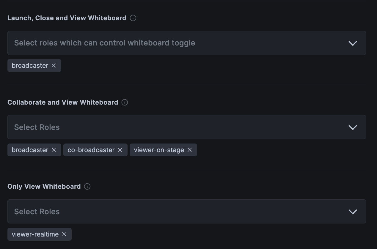Screen dimensions: 377x249
Task: Click the viewer-on-stage chip label
Action: click(x=159, y=150)
